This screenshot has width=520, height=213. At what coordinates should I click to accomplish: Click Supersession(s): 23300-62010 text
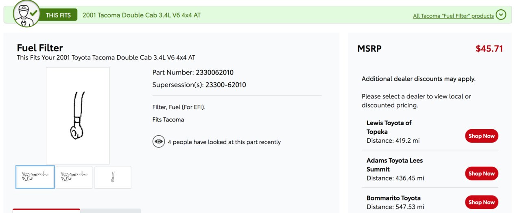[199, 85]
